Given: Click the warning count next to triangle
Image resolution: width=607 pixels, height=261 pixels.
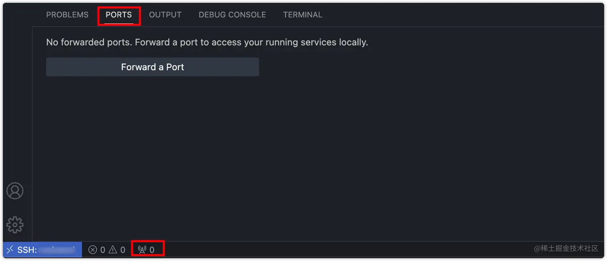Looking at the screenshot, I should (123, 250).
